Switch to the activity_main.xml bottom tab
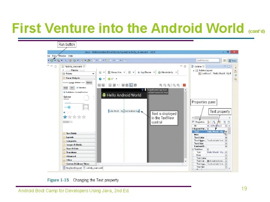This screenshot has width=270, height=202. [x=93, y=168]
